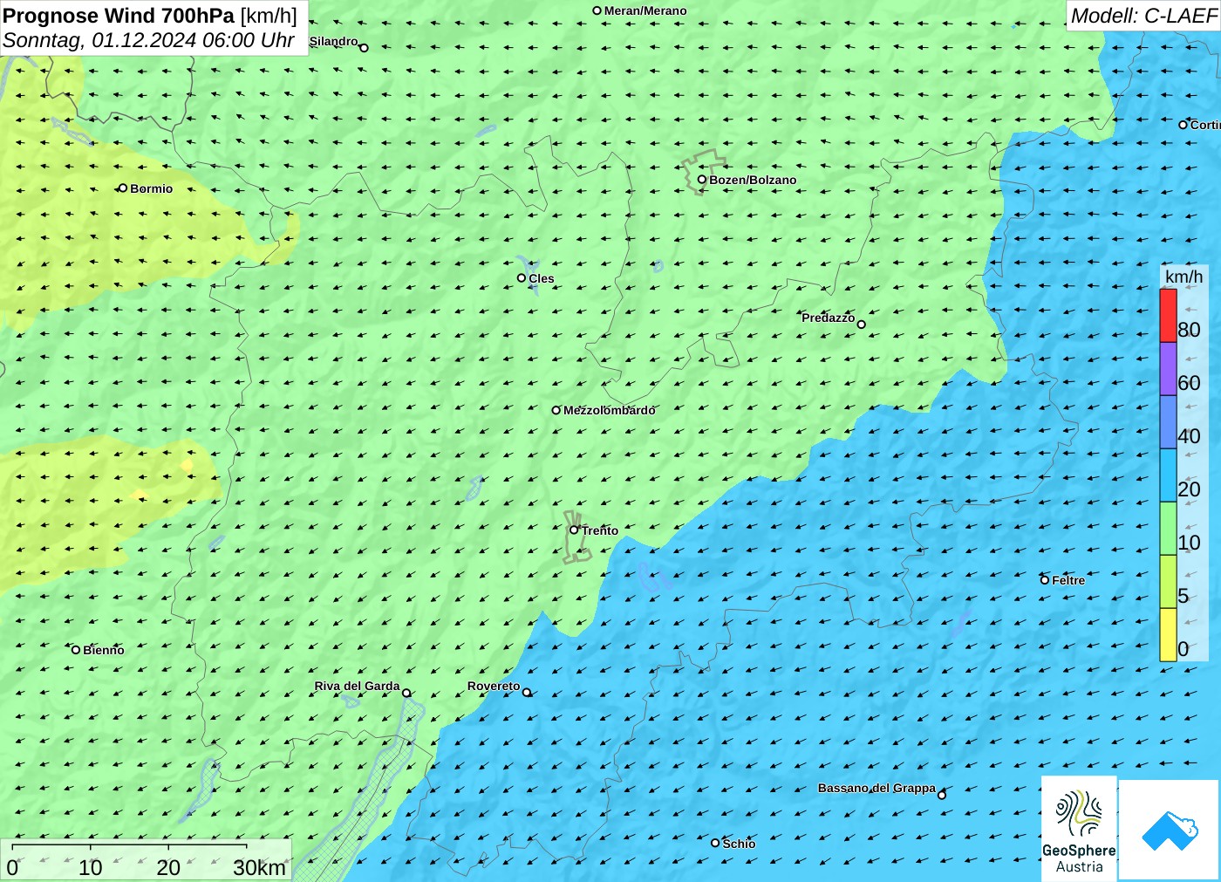
Task: Click the light green 10 km/h swatch
Action: (1168, 528)
